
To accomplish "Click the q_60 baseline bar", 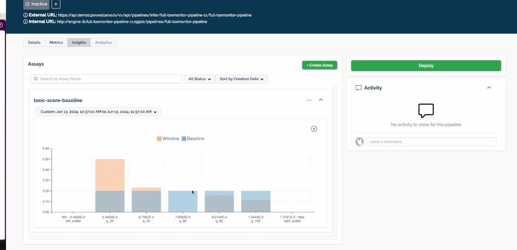I will (183, 201).
